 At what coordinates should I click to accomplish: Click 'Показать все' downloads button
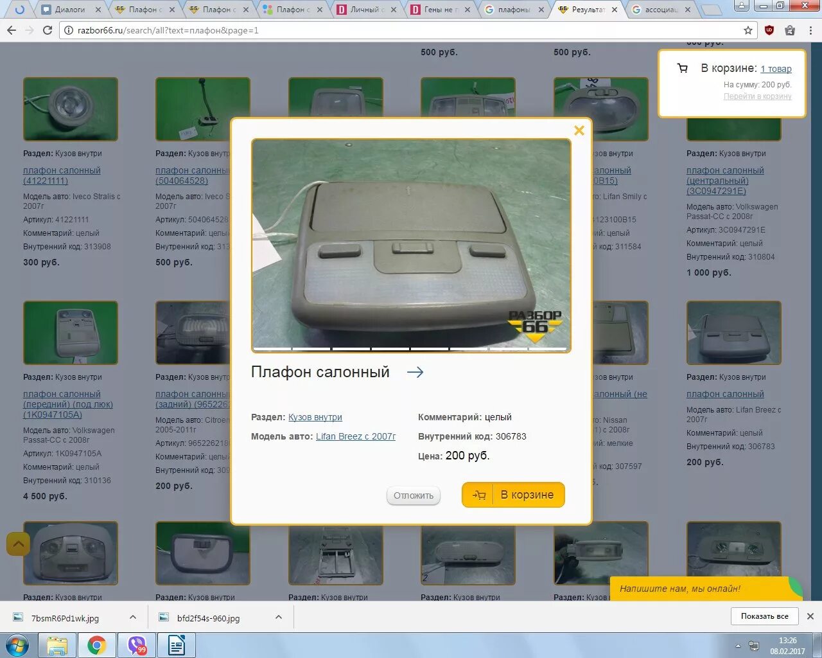764,616
